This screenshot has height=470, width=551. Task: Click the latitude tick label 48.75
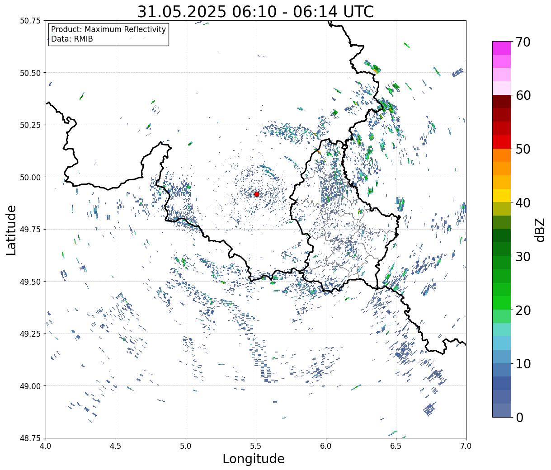(x=30, y=438)
